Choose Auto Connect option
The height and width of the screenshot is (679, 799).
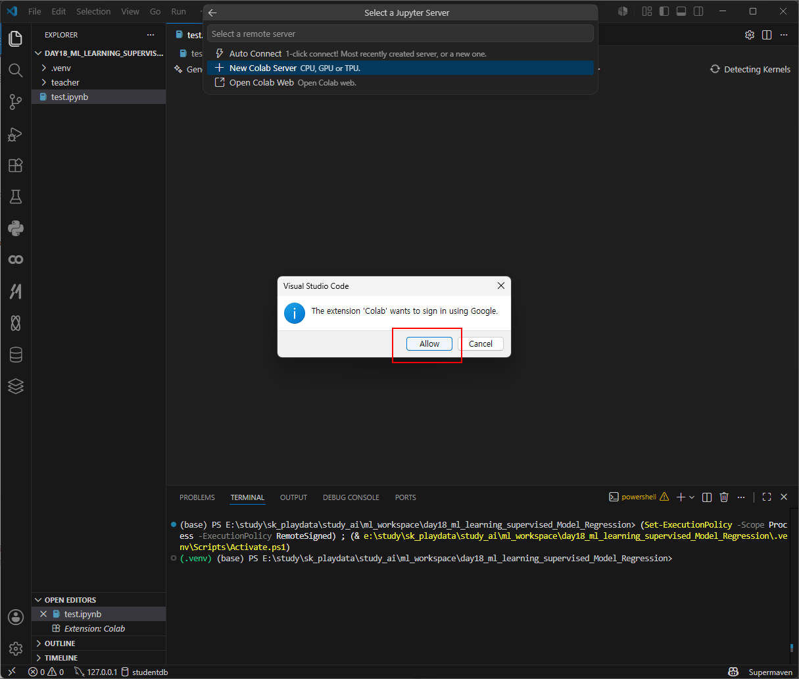[400, 53]
